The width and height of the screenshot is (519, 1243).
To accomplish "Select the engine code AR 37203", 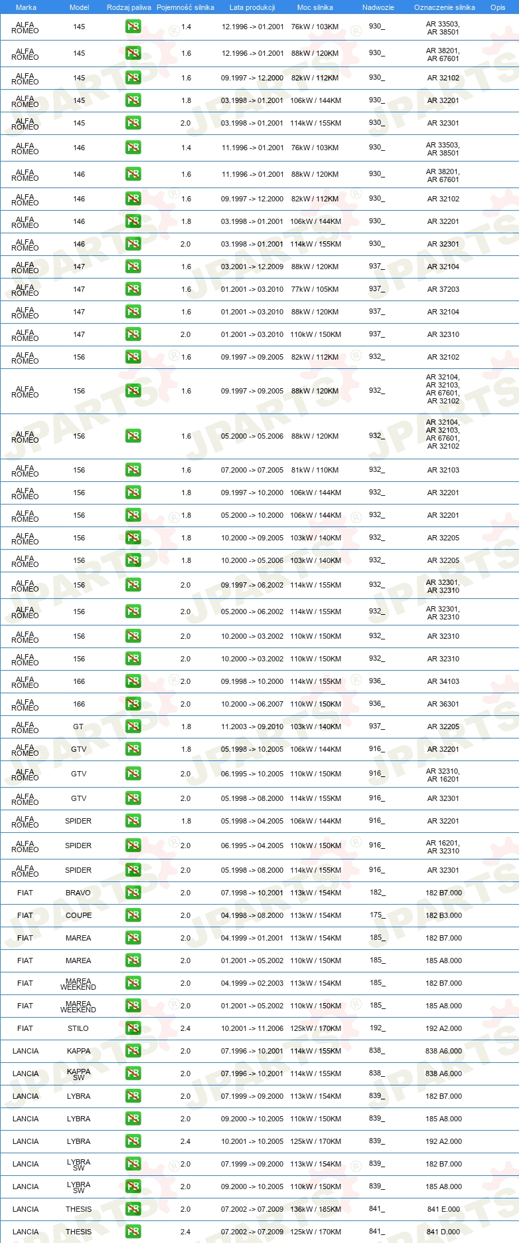I will click(x=443, y=289).
